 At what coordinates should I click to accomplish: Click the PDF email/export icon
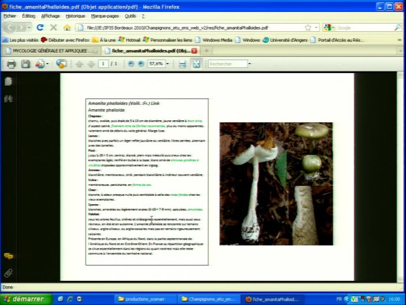tap(39, 64)
